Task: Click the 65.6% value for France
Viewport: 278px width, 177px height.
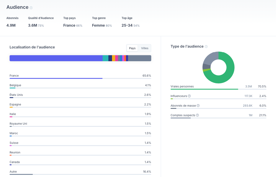Action: coord(147,76)
